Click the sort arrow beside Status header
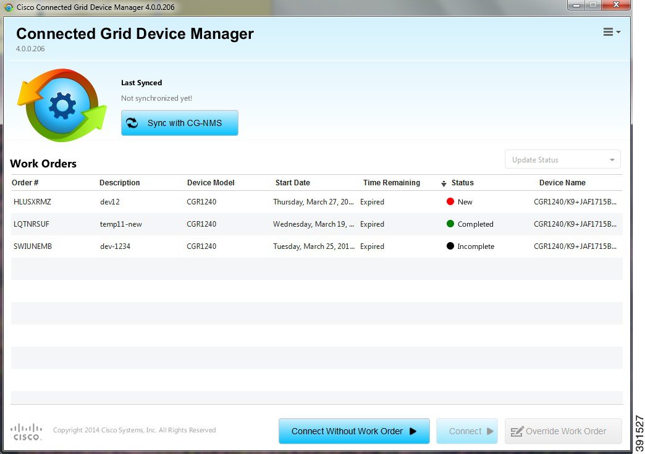645x454 pixels. [444, 183]
